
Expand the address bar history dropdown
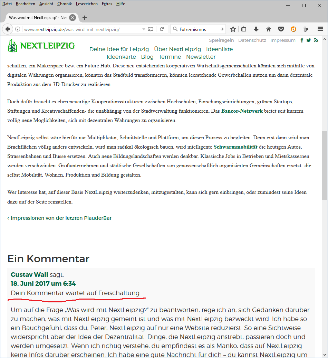tap(144, 29)
